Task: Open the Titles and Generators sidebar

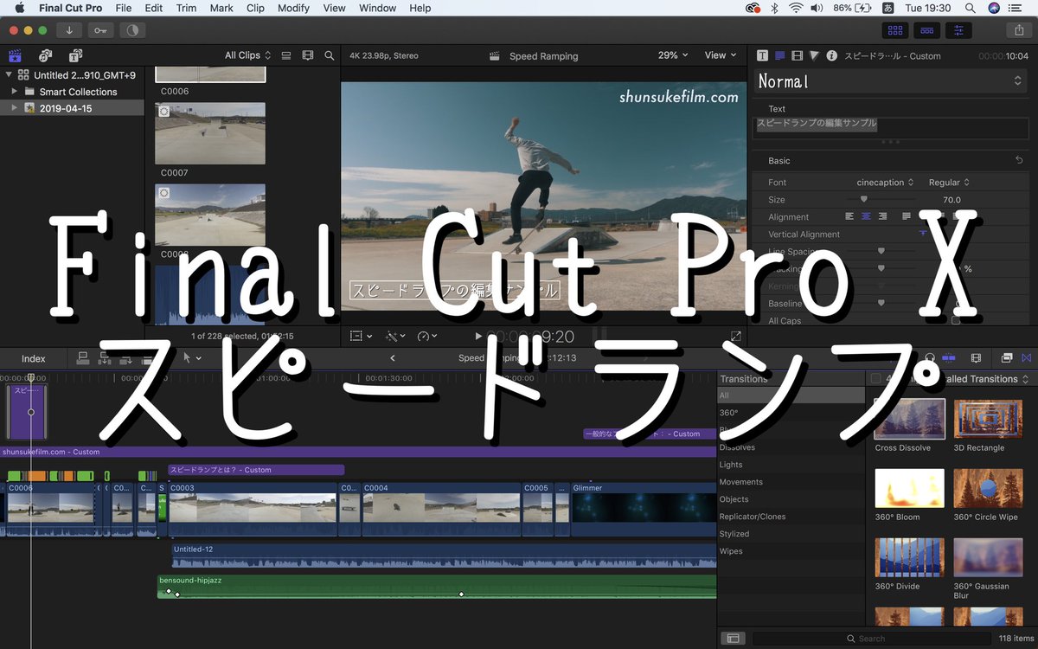Action: (75, 55)
